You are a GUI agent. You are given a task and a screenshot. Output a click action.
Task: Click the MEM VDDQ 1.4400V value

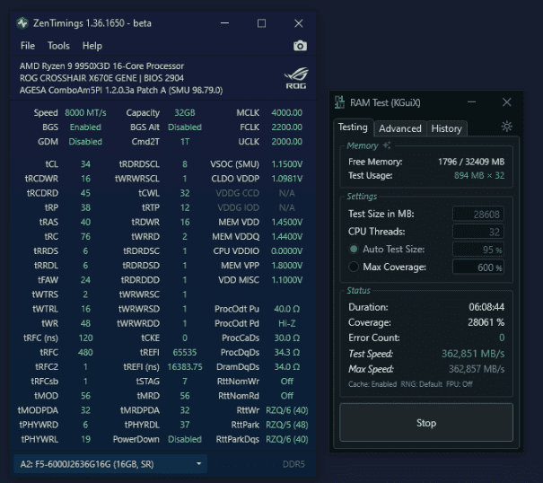point(286,236)
